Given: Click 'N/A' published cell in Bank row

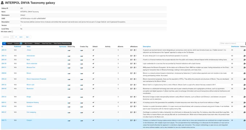Looking at the screenshot, I should point(15,60).
